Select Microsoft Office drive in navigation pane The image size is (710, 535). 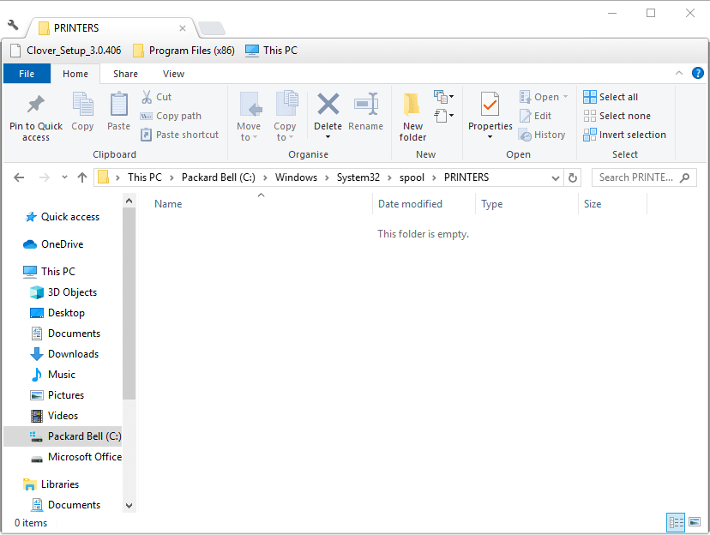pos(76,457)
